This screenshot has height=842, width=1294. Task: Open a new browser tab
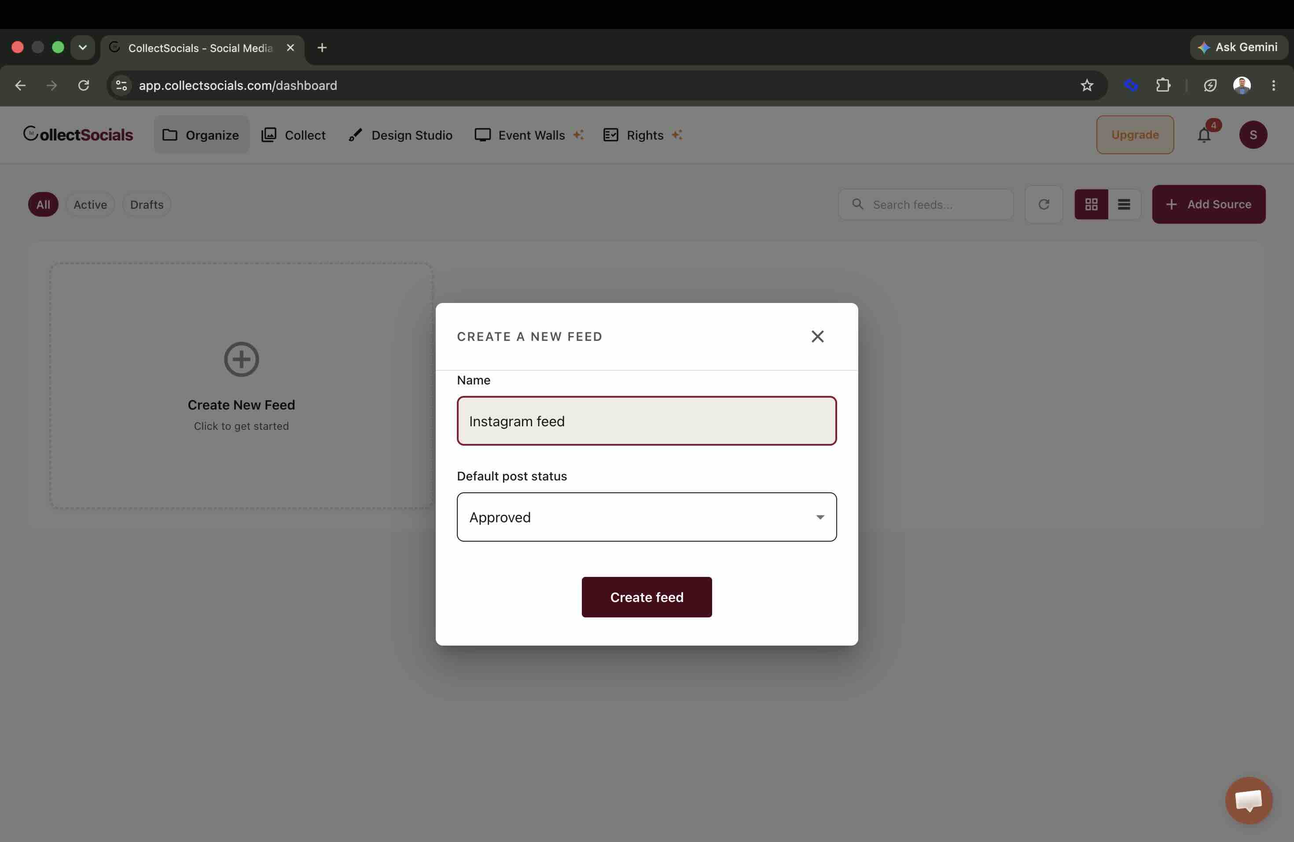[x=322, y=48]
